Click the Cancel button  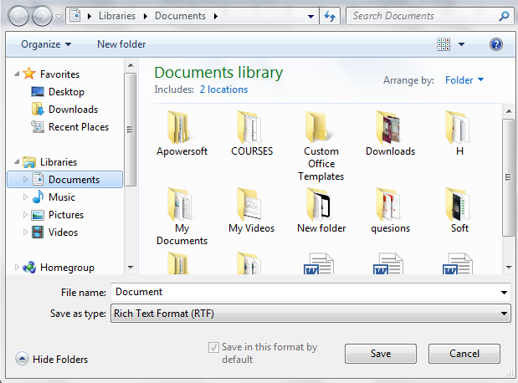464,353
